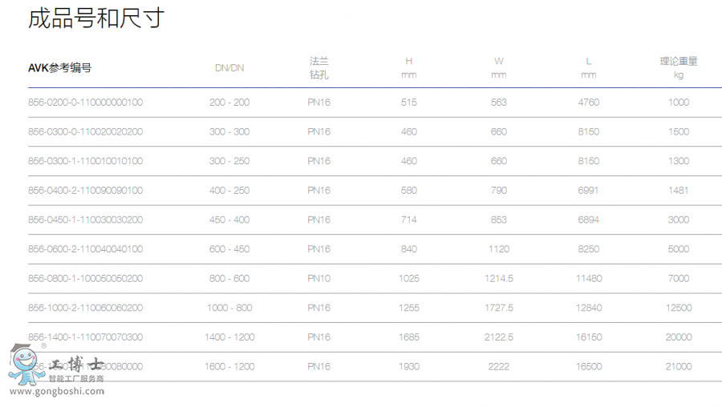
Task: Select reference number 856-0400-2-110090090100
Action: [x=86, y=191]
